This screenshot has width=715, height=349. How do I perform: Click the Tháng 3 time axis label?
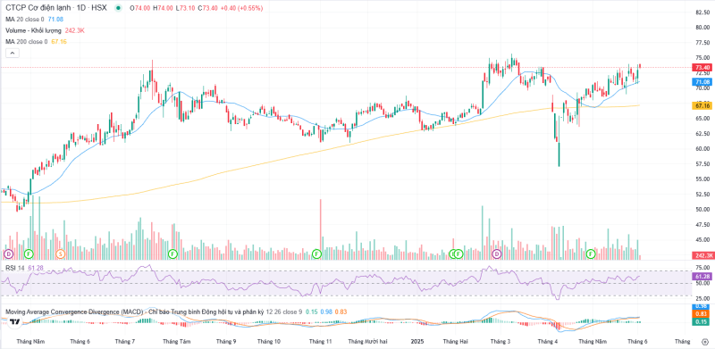(501, 341)
